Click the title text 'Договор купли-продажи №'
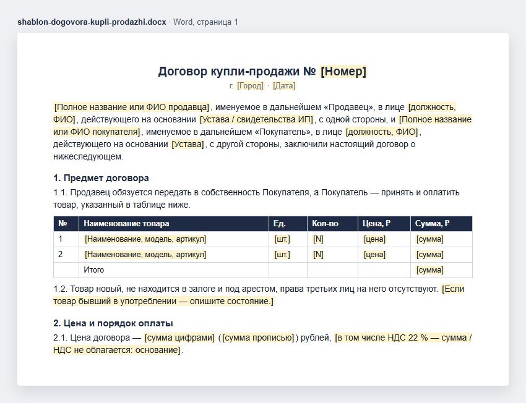 (x=237, y=71)
